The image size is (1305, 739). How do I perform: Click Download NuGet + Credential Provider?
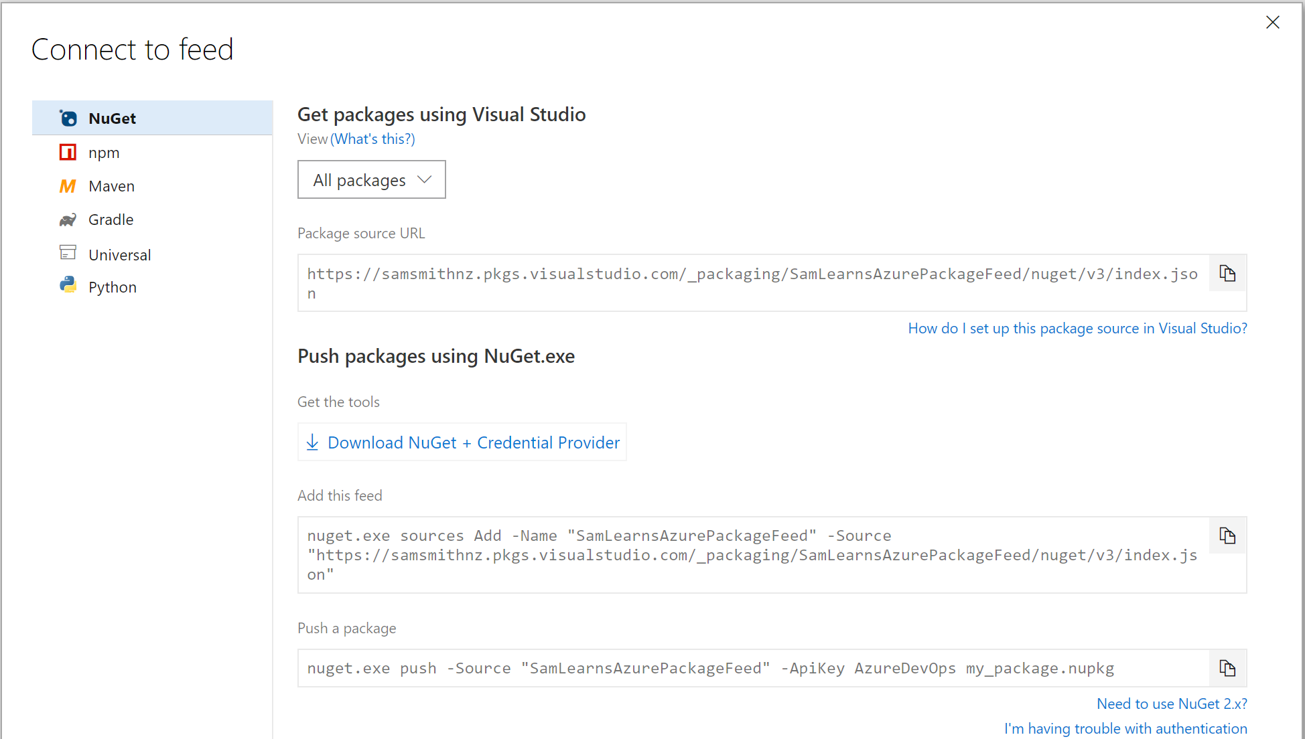[473, 442]
